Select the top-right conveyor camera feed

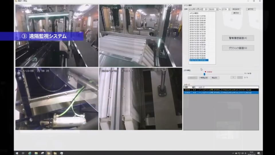coord(140,36)
